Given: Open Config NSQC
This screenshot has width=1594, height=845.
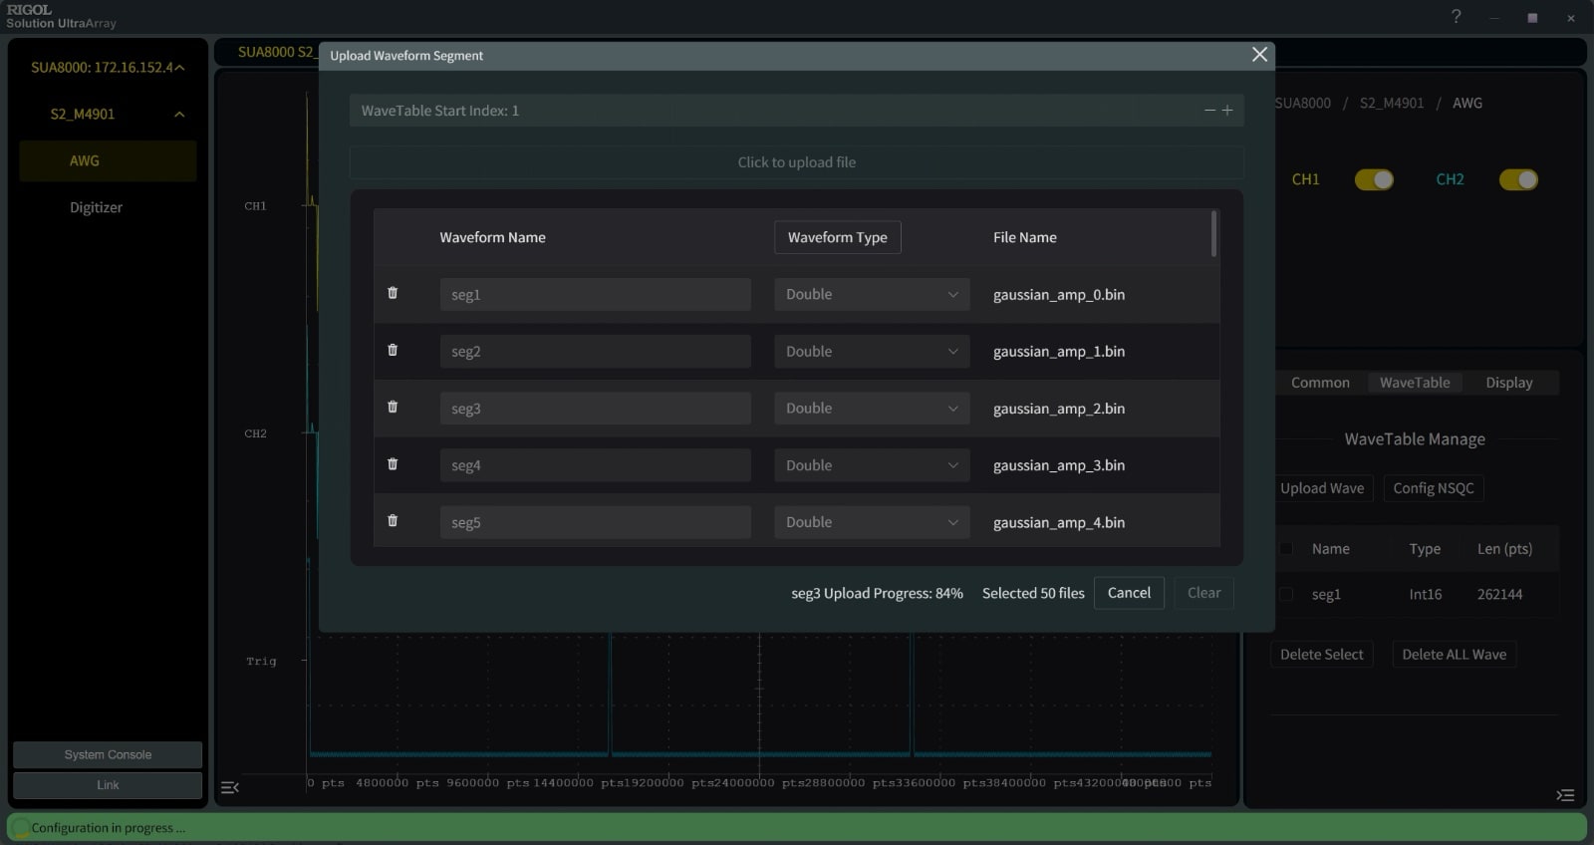Looking at the screenshot, I should click(1433, 488).
